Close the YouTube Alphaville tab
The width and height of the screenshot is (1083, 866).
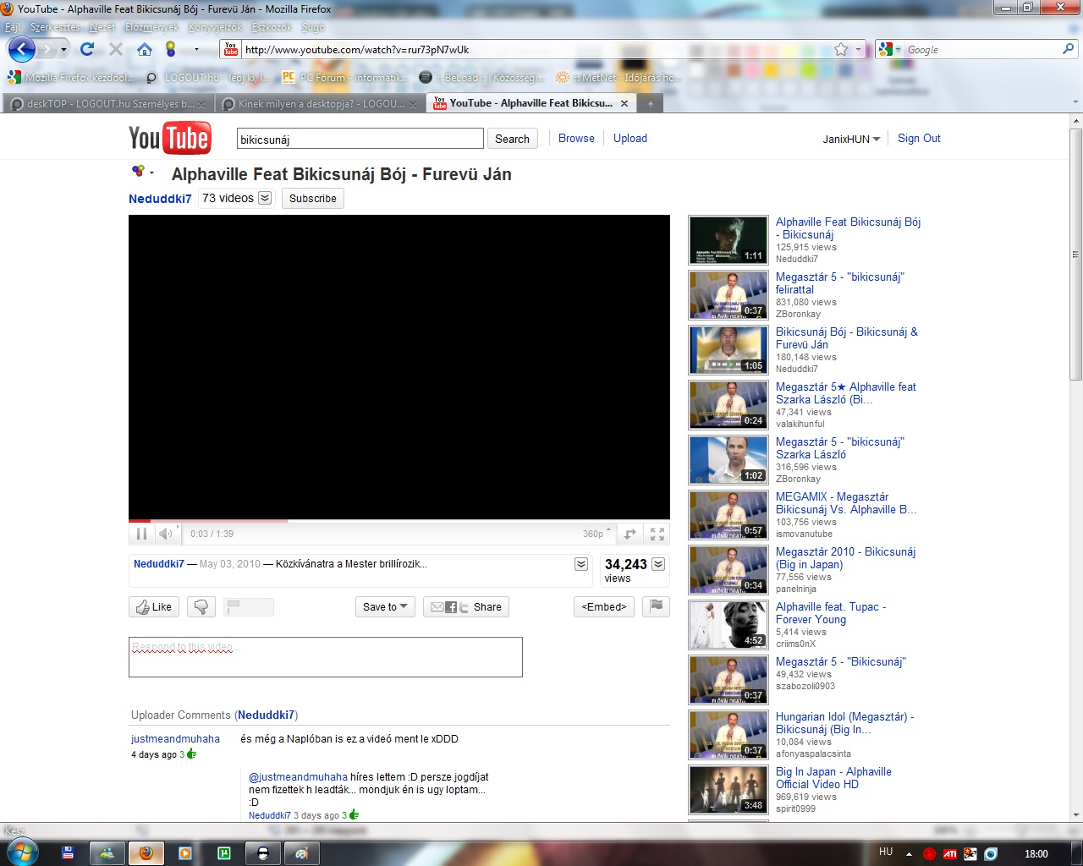point(624,103)
